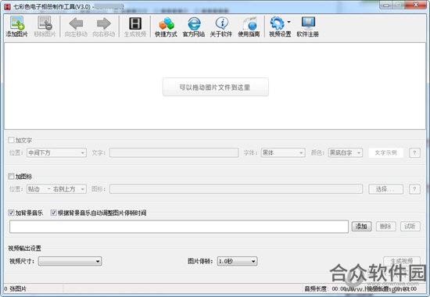This screenshot has width=430, height=297.
Task: Open icon position dropdown showing 右侧上方
Action: pos(56,189)
